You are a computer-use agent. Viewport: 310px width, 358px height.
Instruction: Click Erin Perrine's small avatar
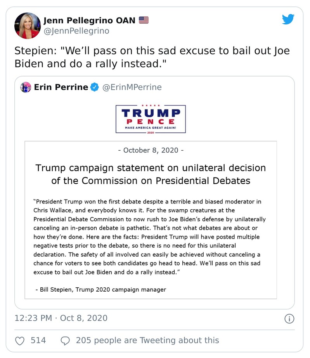tap(26, 87)
